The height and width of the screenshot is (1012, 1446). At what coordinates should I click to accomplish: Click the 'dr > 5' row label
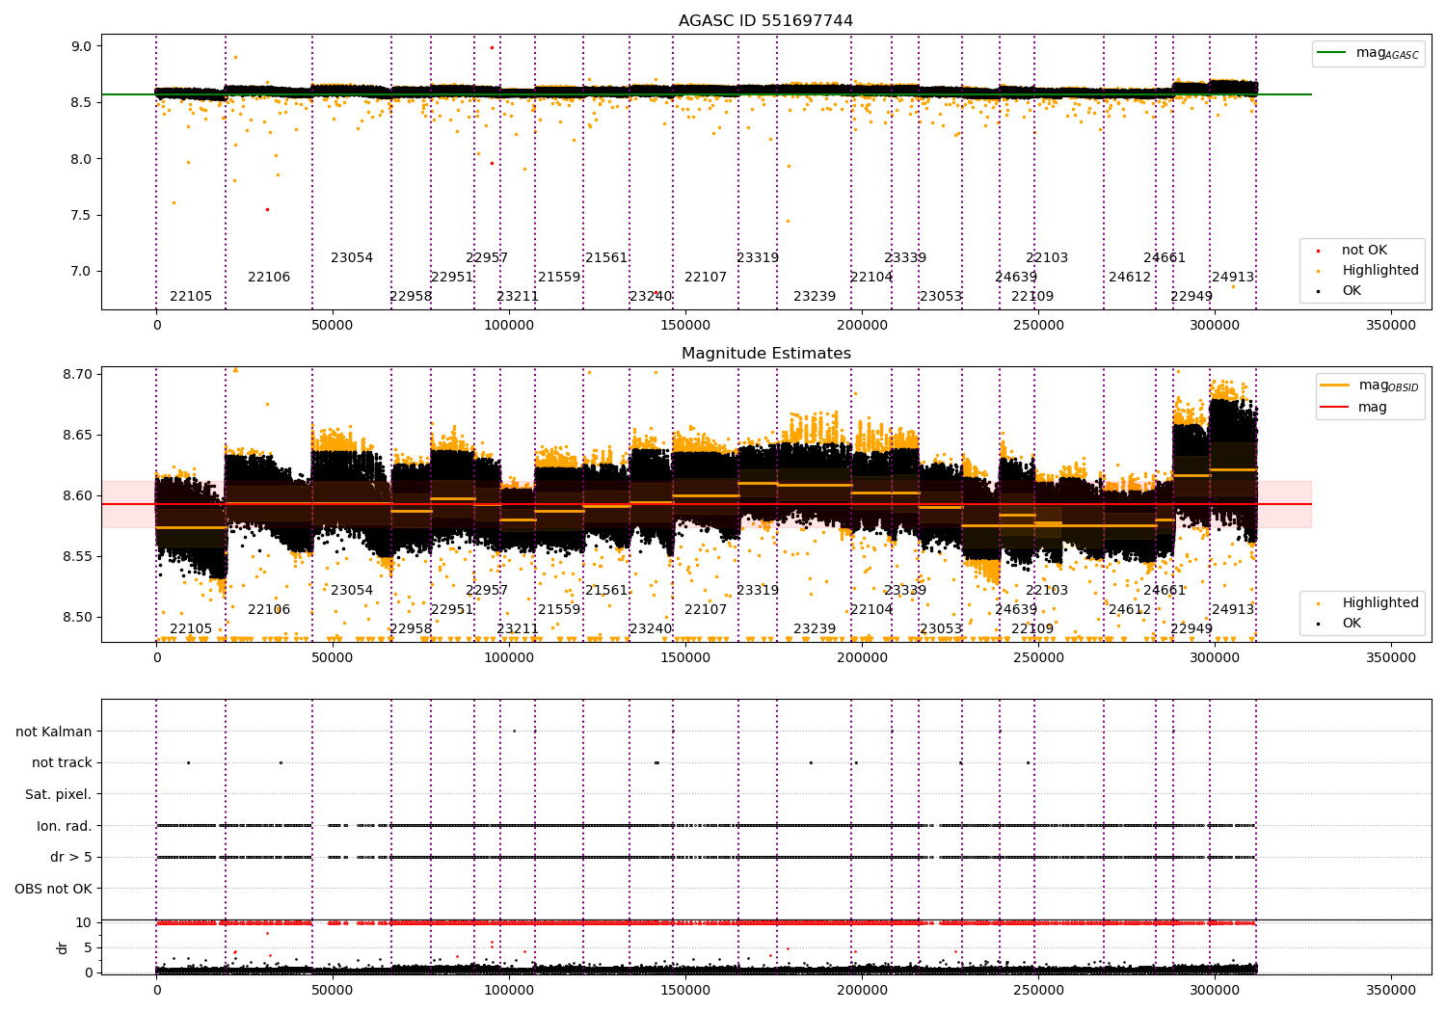70,858
